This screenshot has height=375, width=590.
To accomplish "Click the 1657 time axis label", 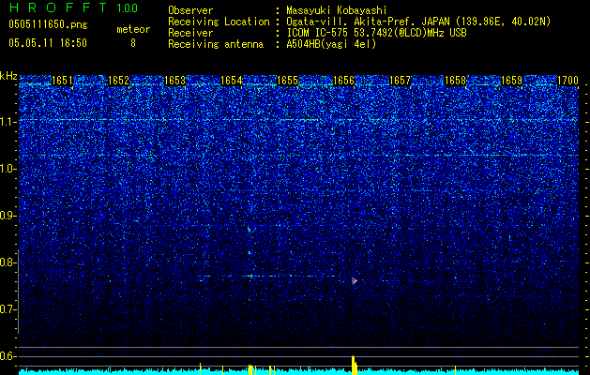I will (400, 81).
